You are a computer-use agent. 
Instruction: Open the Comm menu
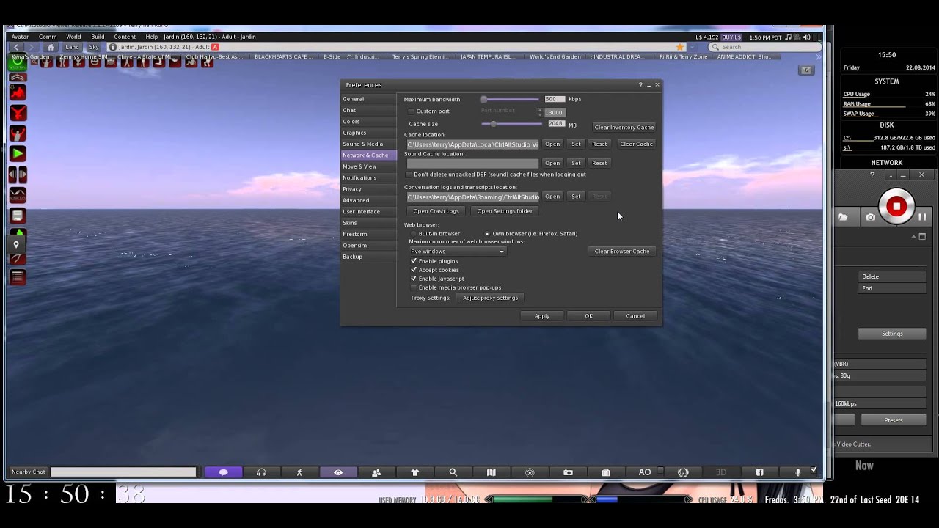[48, 37]
